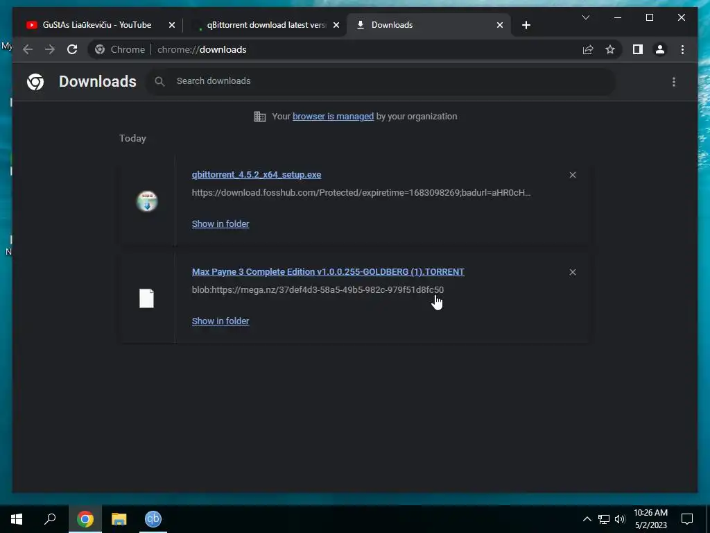710x533 pixels.
Task: Select the Downloads tab
Action: click(428, 25)
